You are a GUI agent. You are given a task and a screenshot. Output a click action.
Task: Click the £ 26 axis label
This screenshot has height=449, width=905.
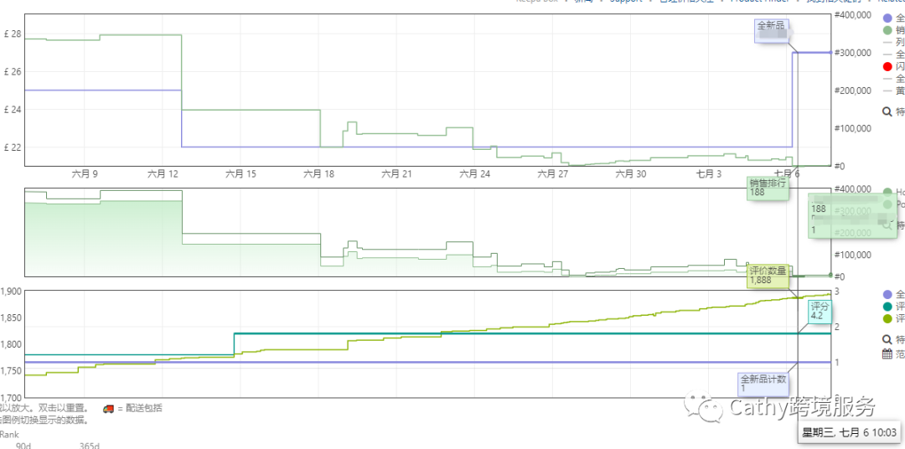(12, 71)
